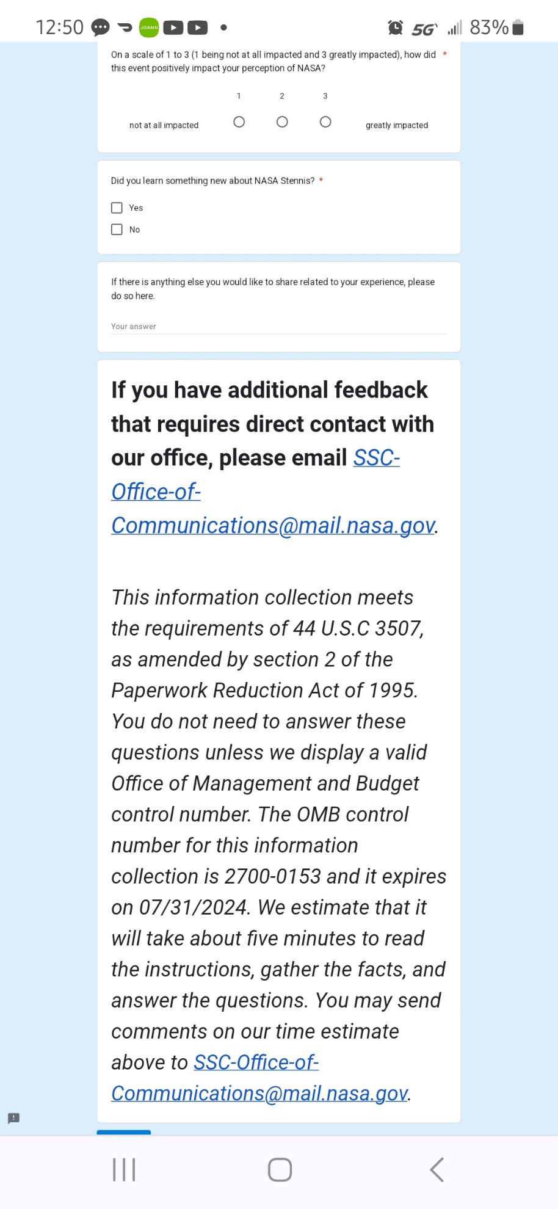
Task: Open recent apps with the three-line button
Action: pos(124,1169)
